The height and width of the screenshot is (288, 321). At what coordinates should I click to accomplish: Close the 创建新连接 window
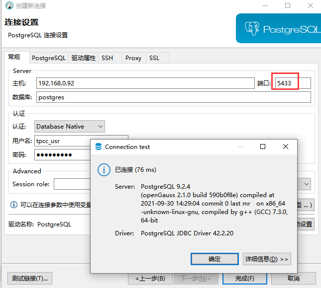pos(311,5)
